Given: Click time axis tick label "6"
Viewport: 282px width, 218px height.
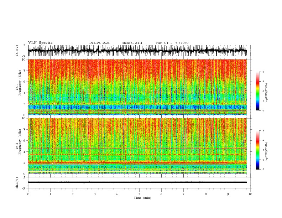Looking at the screenshot, I should (161, 194).
